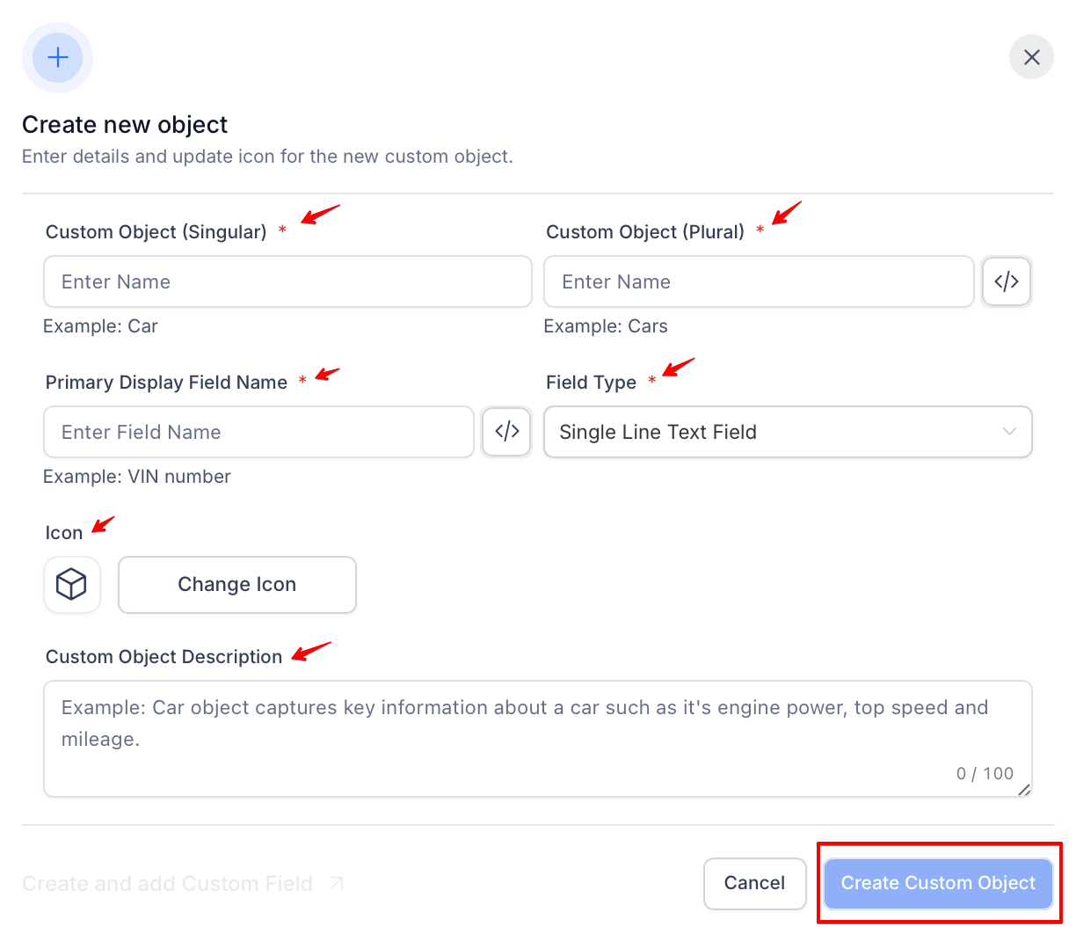This screenshot has height=927, width=1076.
Task: Click into the Enter Field Name input
Action: [x=258, y=432]
